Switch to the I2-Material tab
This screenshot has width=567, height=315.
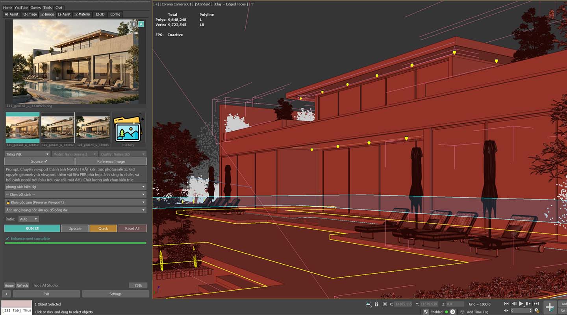tap(82, 14)
